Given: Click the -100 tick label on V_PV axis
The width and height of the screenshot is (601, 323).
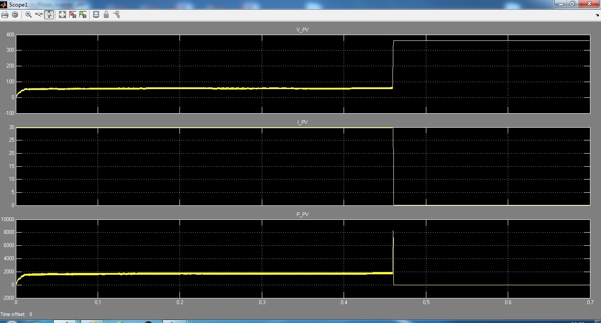Looking at the screenshot, I should 9,113.
